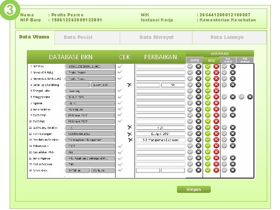Toggle CEK cross mark for Gelar Dpn/Belakang

click(x=129, y=85)
